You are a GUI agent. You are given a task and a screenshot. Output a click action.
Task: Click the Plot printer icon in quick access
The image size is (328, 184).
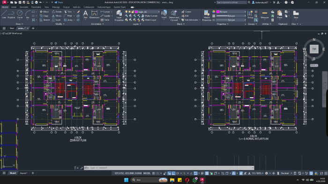click(x=37, y=2)
